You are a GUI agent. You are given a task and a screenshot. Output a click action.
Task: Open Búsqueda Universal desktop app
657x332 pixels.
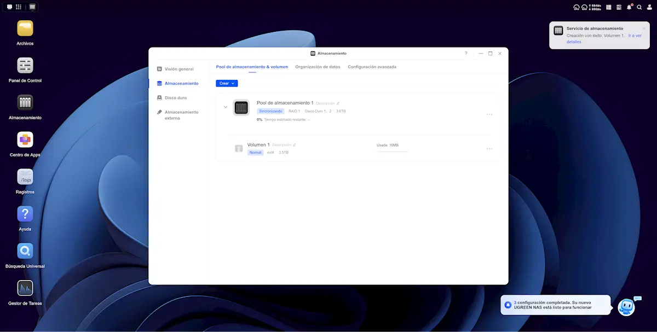[x=25, y=251]
